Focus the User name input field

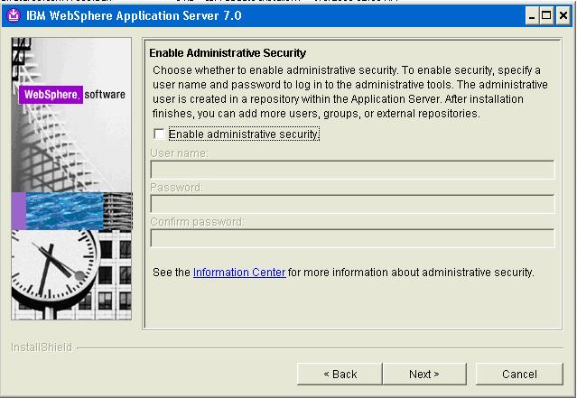(352, 170)
